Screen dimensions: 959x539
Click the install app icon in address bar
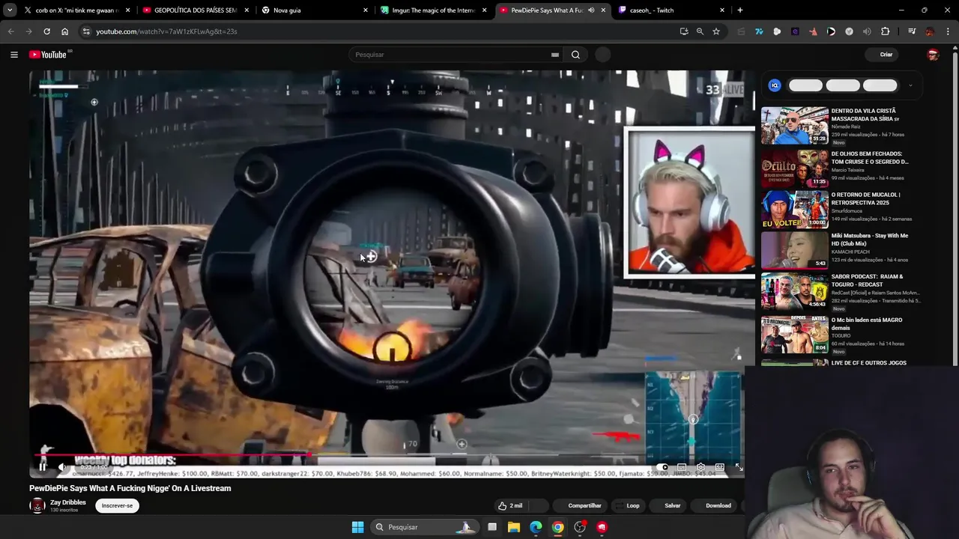point(684,31)
